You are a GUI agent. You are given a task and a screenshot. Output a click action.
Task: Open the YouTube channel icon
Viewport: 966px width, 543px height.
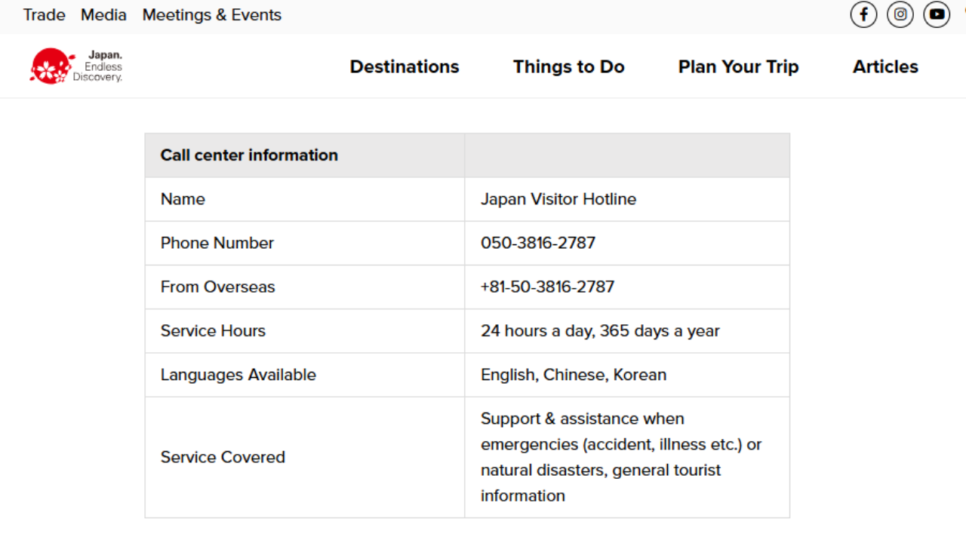pos(937,14)
